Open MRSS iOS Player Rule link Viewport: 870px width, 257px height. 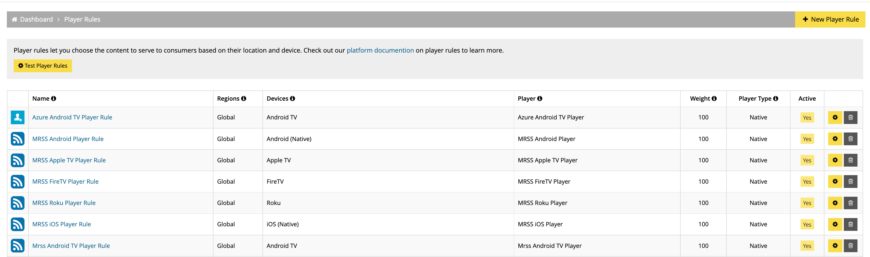point(61,224)
